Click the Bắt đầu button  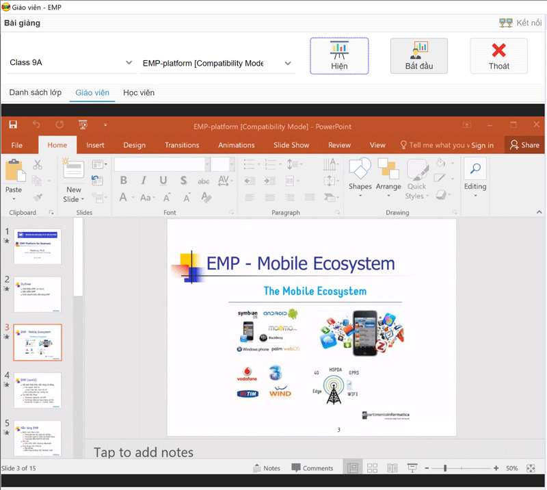coord(419,56)
